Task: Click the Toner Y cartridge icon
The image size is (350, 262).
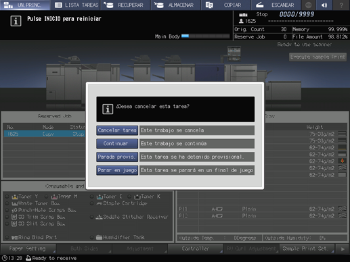Action: coord(15,196)
